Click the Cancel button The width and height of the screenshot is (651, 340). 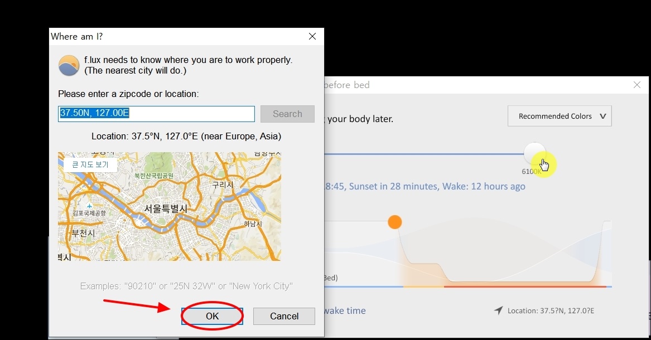(x=284, y=316)
